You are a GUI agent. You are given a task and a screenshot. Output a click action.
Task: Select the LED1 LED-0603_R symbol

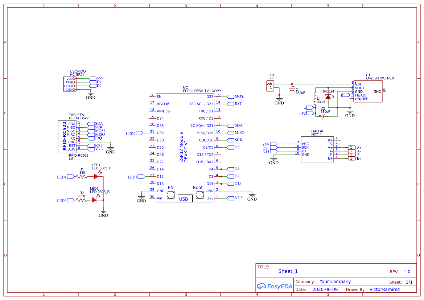[x=96, y=177]
